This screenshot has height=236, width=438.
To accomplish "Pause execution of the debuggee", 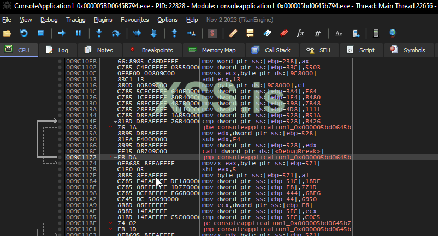I will (79, 33).
